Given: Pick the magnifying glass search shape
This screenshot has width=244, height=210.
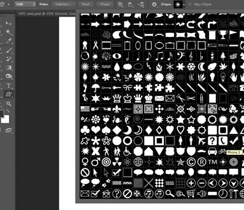Looking at the screenshot, I should point(170,193).
